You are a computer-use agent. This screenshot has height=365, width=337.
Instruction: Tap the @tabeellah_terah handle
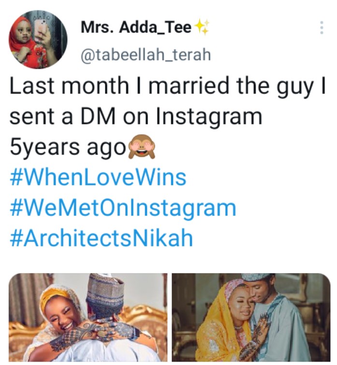[145, 55]
